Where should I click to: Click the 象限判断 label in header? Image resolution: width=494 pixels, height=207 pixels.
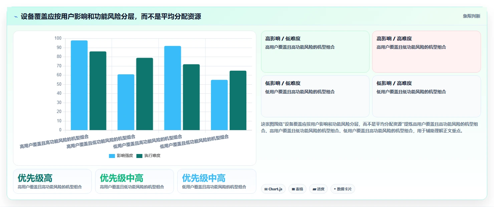pyautogui.click(x=471, y=16)
